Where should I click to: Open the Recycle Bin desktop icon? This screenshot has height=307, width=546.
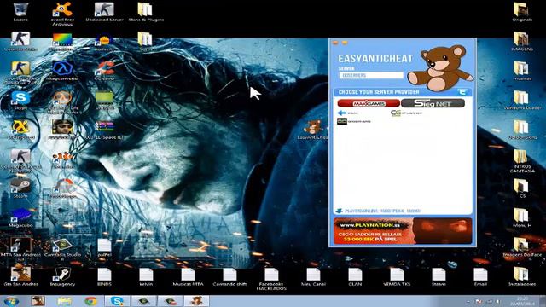(20, 12)
